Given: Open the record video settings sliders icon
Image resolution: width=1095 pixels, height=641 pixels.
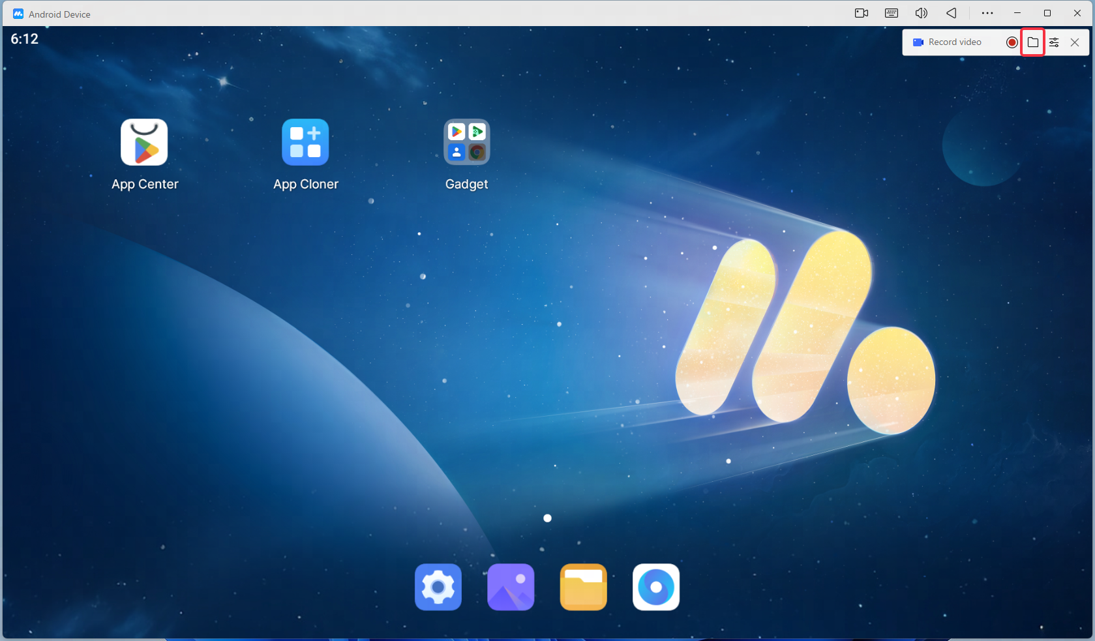Looking at the screenshot, I should point(1054,42).
